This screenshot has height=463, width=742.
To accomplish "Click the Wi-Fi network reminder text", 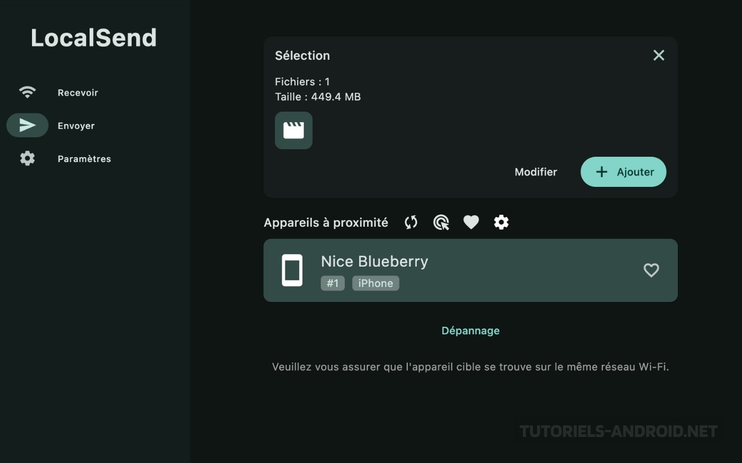I will (x=470, y=367).
